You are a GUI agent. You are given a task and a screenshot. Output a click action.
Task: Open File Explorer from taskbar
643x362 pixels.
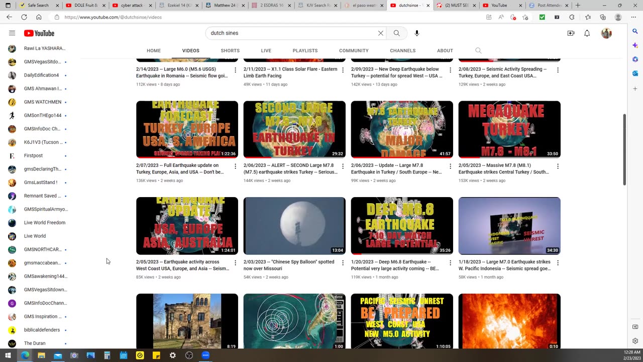pyautogui.click(x=41, y=355)
